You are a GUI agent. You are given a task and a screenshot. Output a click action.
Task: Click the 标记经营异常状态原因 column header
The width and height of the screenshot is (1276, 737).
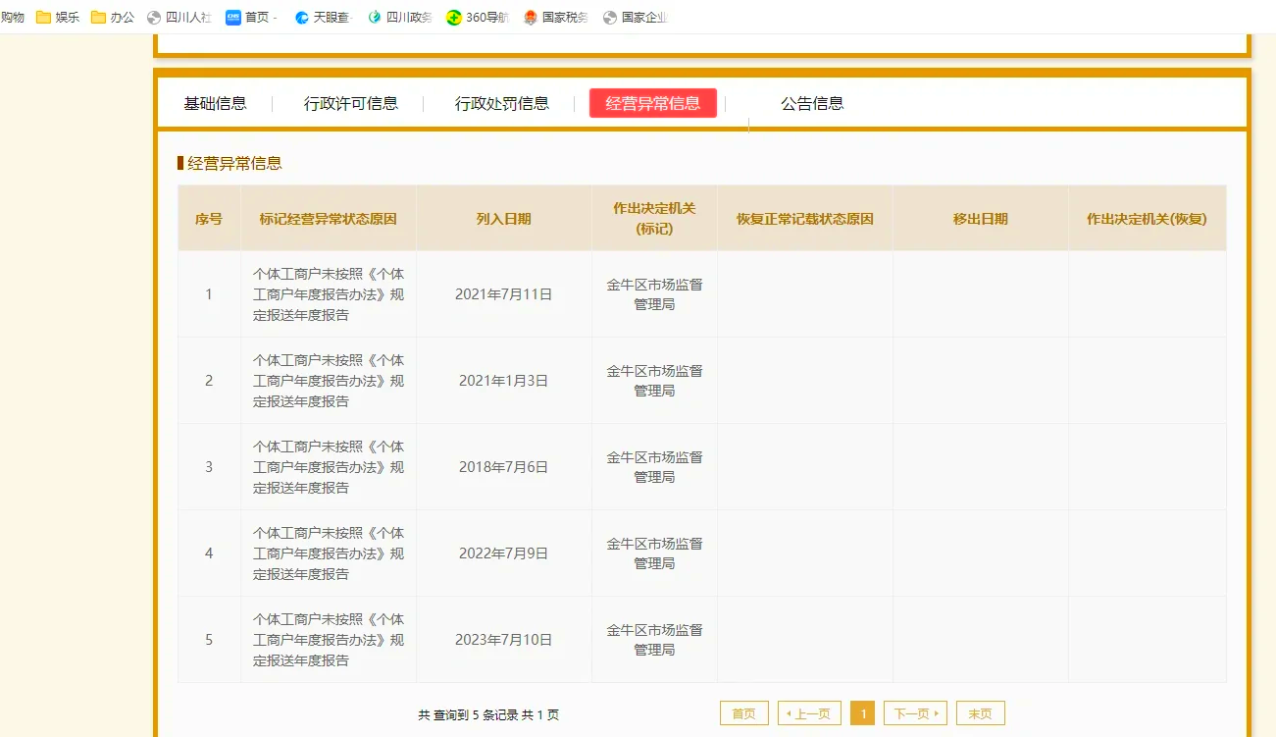329,219
